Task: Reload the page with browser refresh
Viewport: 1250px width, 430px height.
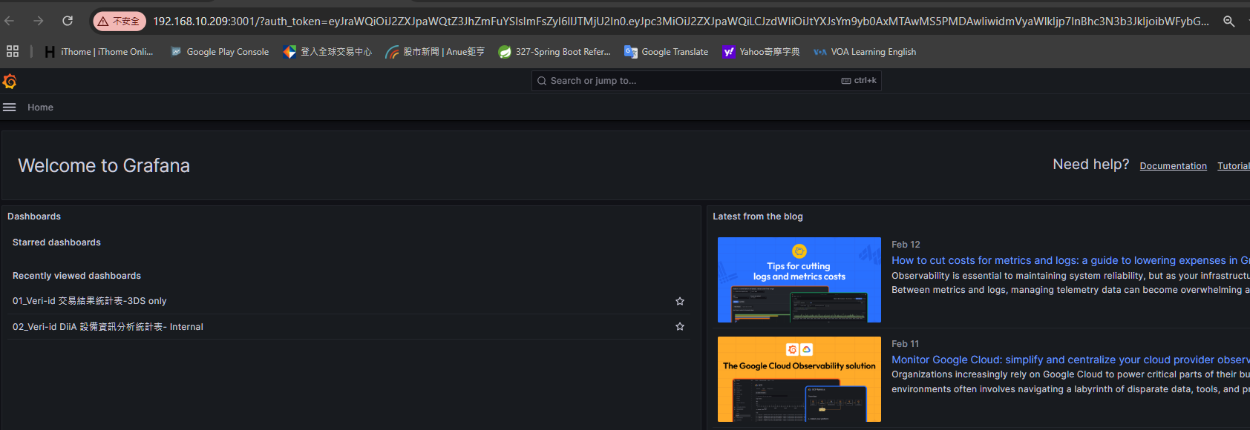Action: click(x=68, y=21)
